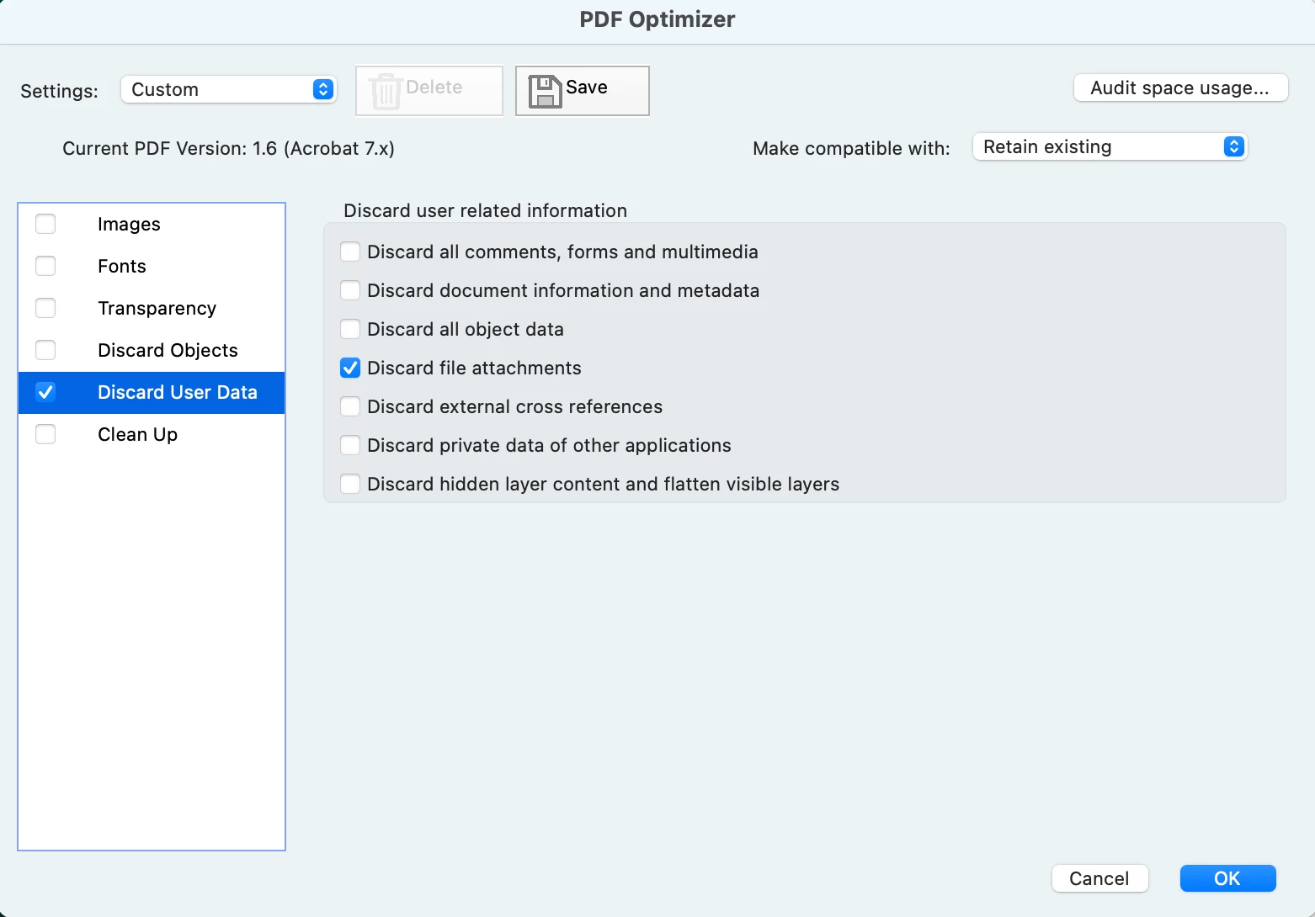This screenshot has width=1315, height=917.
Task: Uncheck the Discard User Data panel checkbox
Action: 45,392
